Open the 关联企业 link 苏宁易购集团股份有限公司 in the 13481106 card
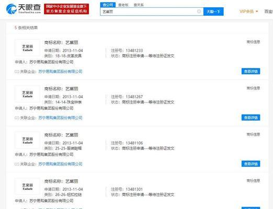 click(60, 164)
